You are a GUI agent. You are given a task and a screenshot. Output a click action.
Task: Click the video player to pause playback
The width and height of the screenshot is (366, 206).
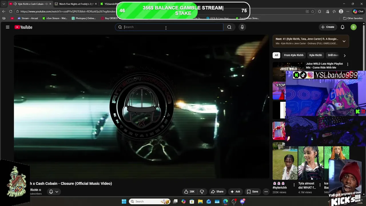pyautogui.click(x=142, y=106)
